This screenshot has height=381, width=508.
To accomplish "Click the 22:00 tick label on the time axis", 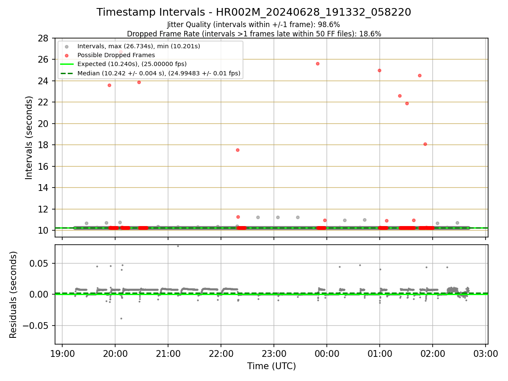I will (221, 353).
